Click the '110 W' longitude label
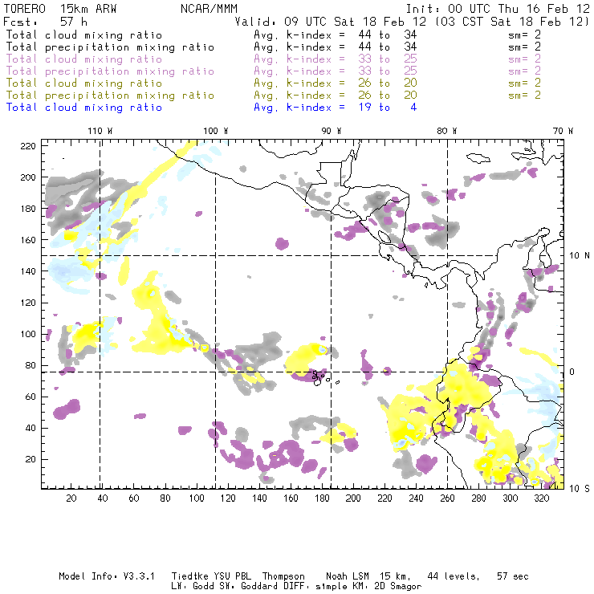The height and width of the screenshot is (594, 594). tap(100, 131)
